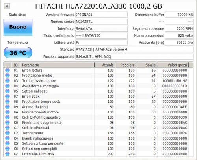Image resolution: width=197 pixels, height=160 pixels.
Task: Sort by the Attuale column header
Action: (105, 65)
